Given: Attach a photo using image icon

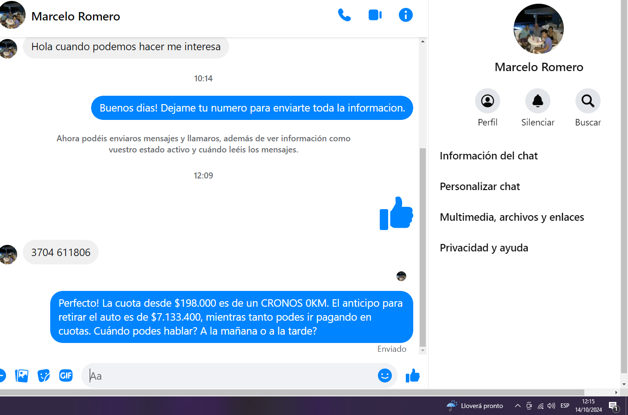Looking at the screenshot, I should [x=22, y=375].
